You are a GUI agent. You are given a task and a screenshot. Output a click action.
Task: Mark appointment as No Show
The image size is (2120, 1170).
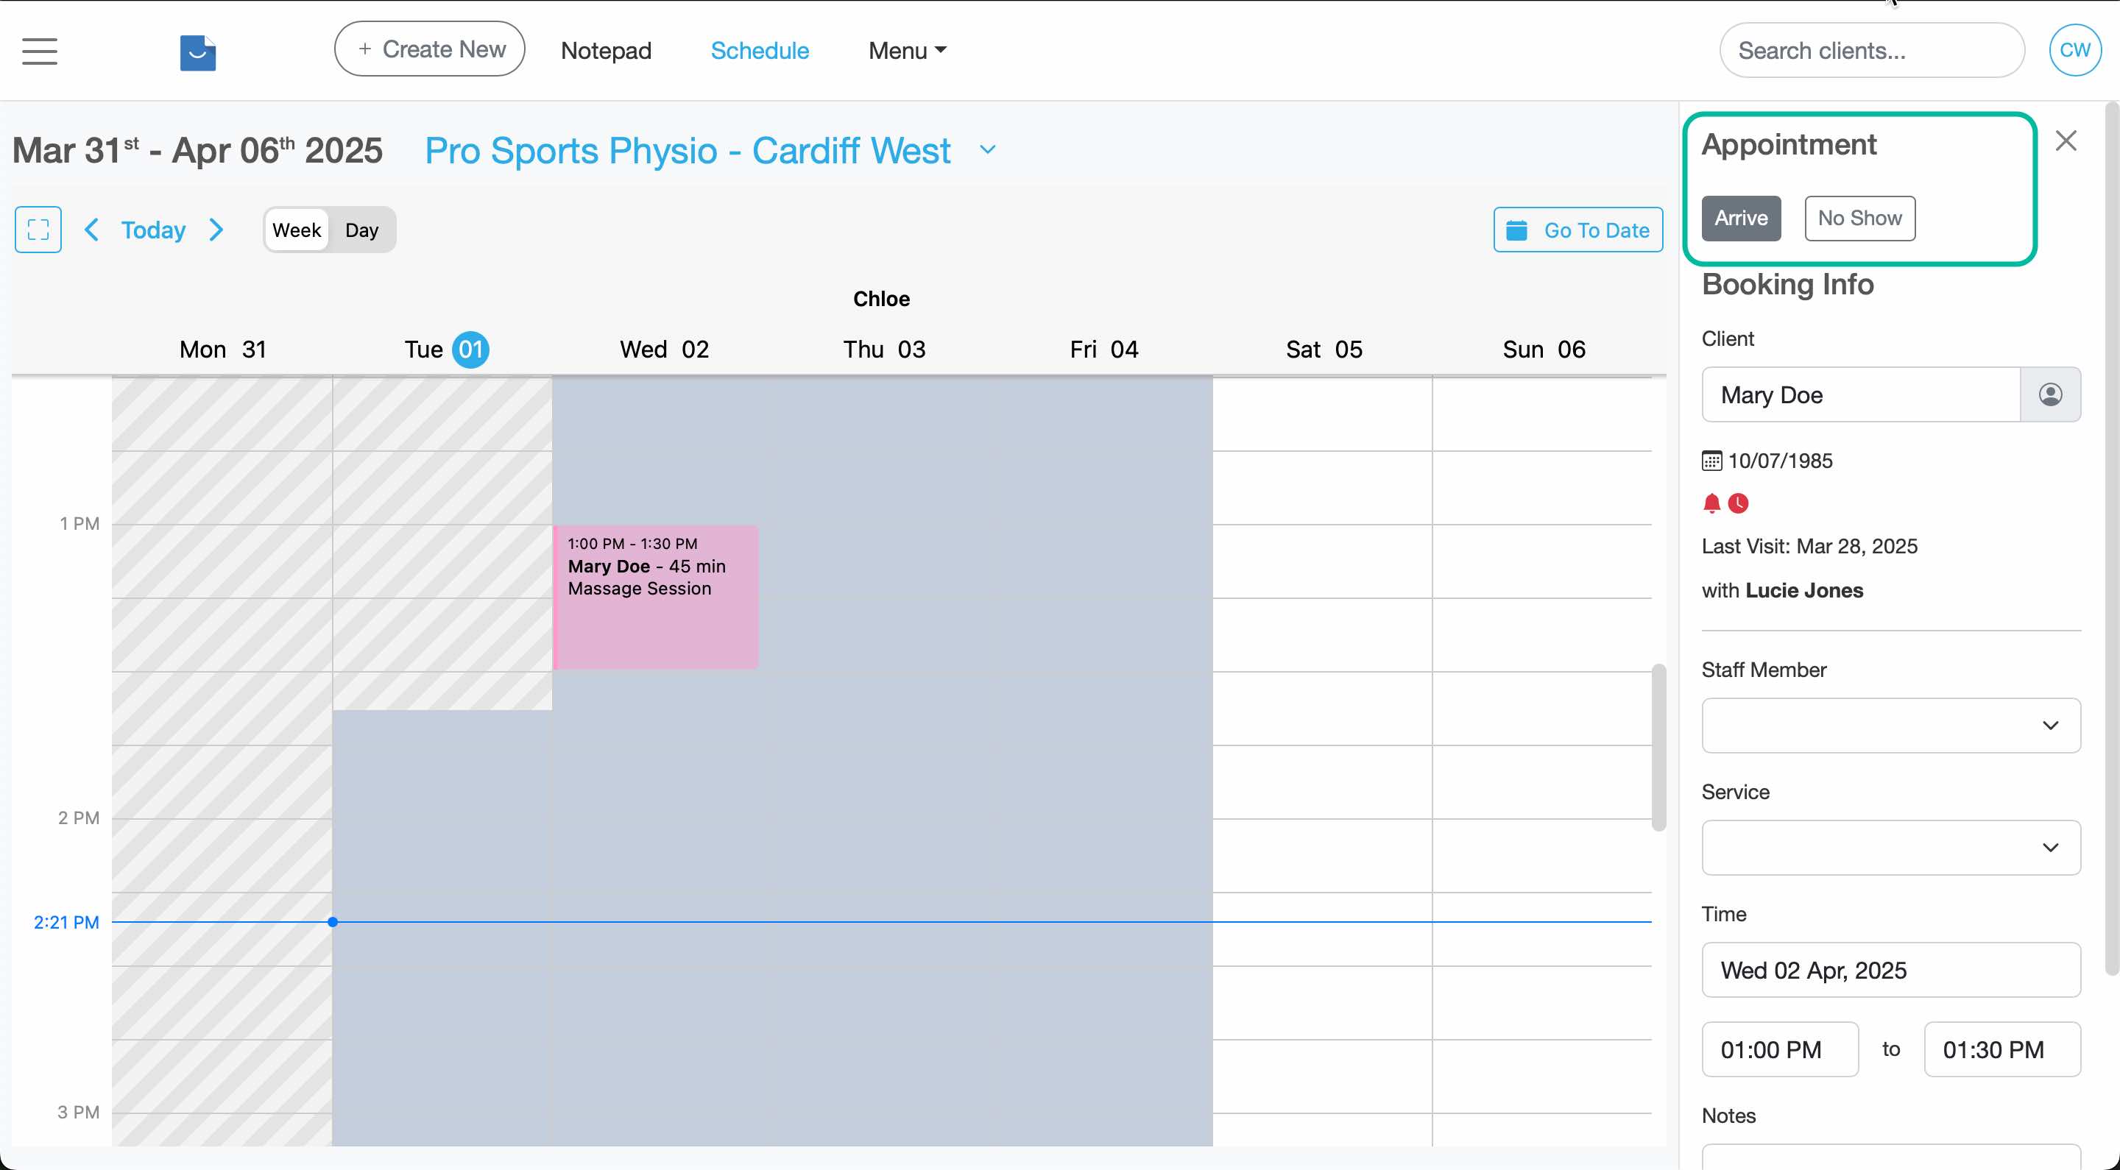(x=1859, y=218)
